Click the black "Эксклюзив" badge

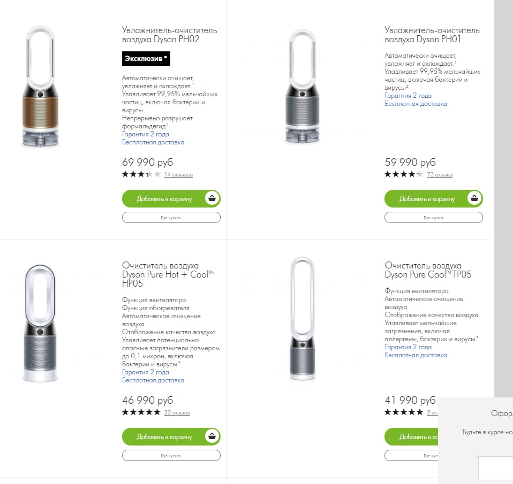tap(146, 58)
